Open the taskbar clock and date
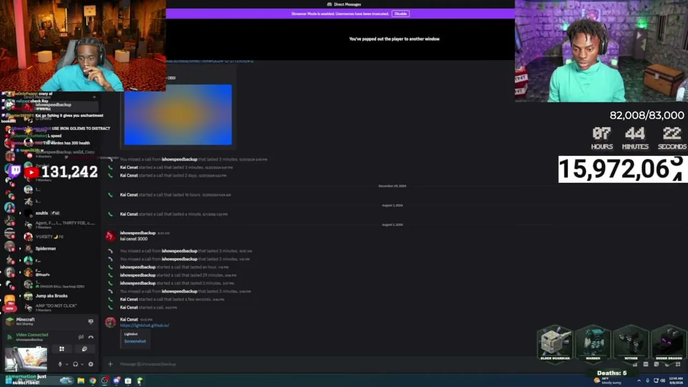688x387 pixels. tap(676, 381)
